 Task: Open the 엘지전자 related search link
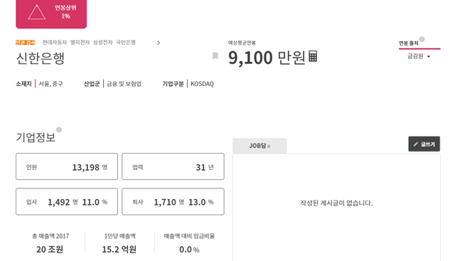[80, 43]
